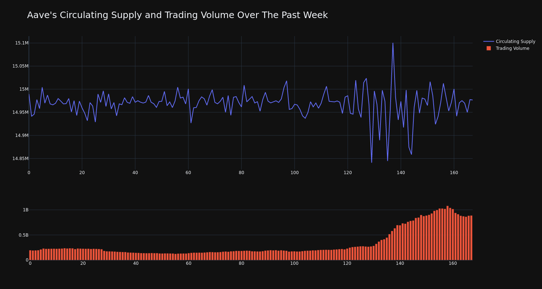This screenshot has height=289, width=542.
Task: Click the 1B label on volume axis
Action: tap(26, 210)
